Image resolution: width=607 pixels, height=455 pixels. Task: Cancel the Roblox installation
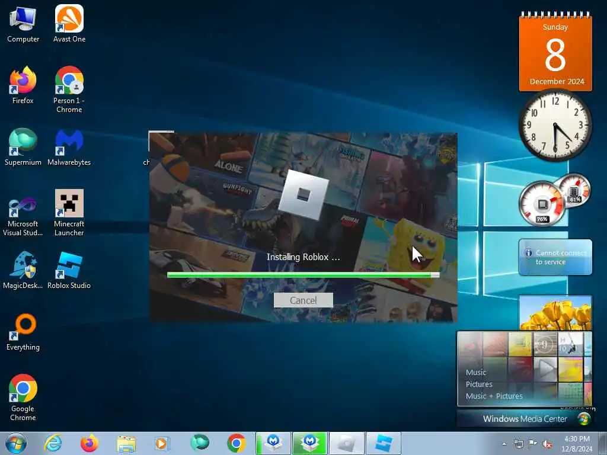pos(303,300)
